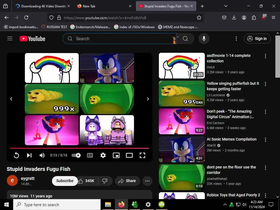Toggle closed captions CC button
The image size is (280, 210).
pyautogui.click(x=90, y=155)
